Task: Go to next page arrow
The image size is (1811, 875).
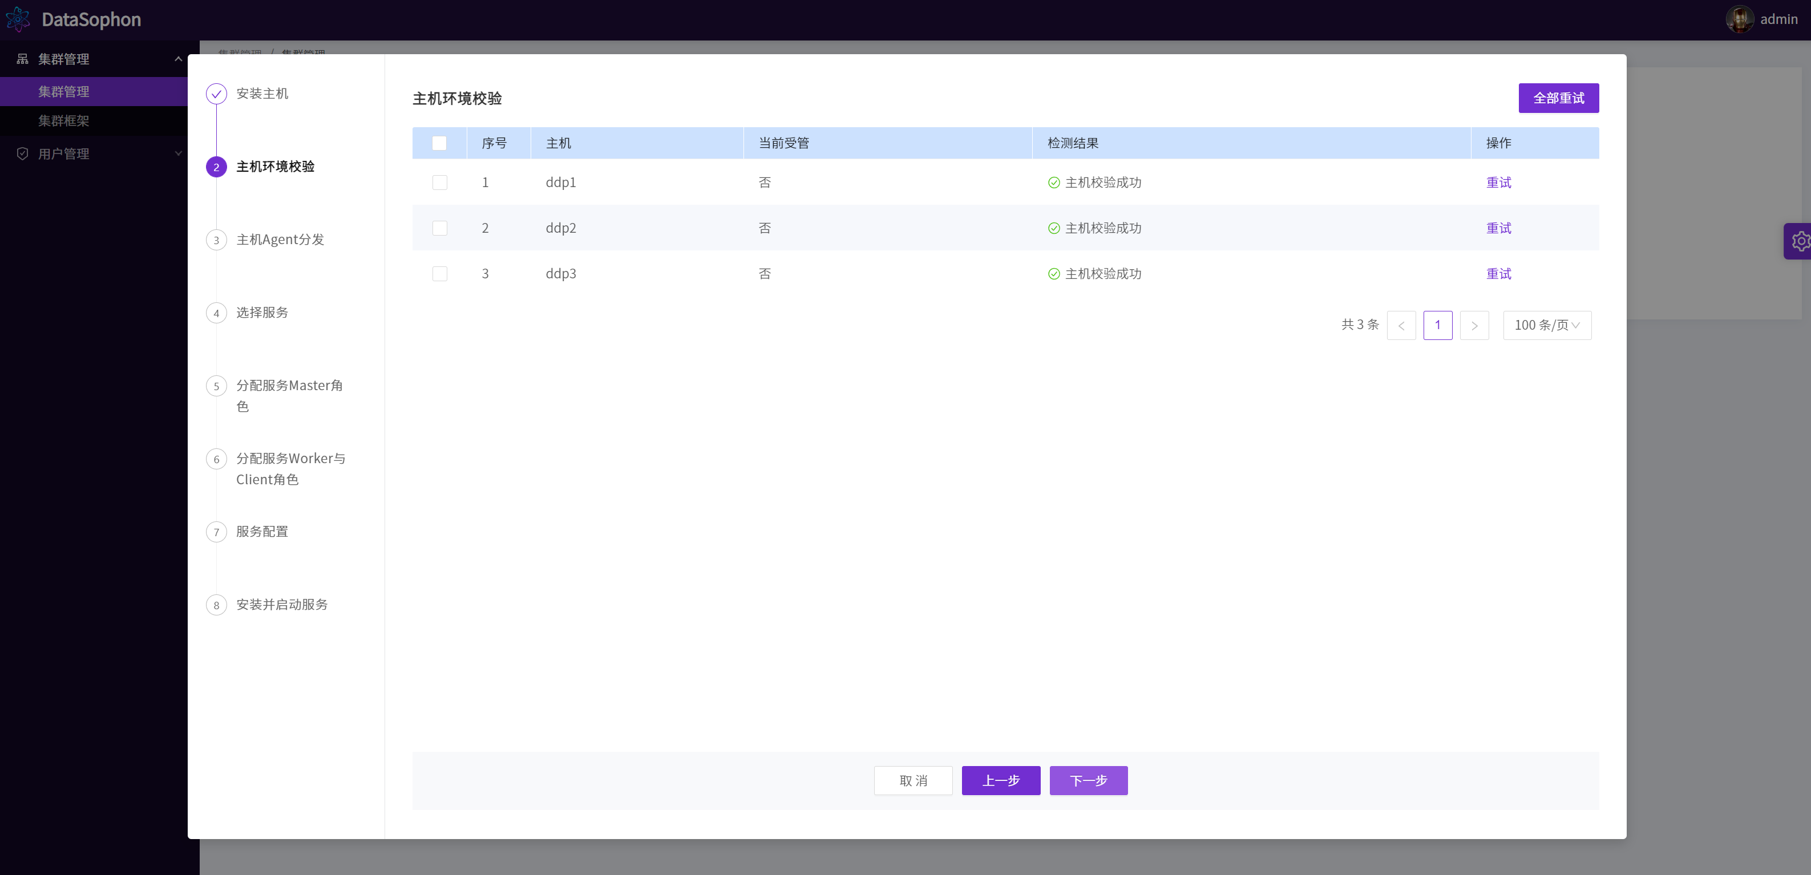Action: pos(1474,325)
